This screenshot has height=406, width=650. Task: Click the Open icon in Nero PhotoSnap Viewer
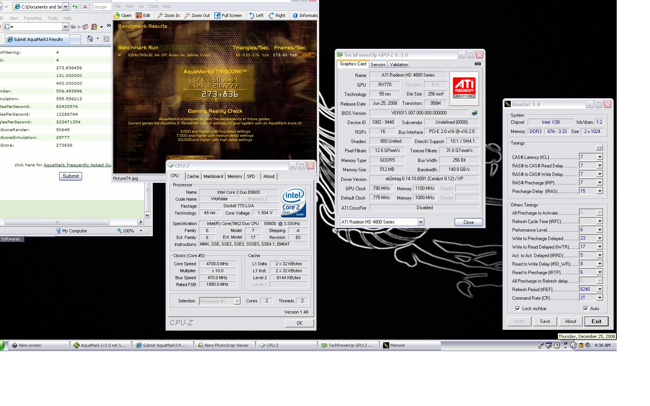click(x=117, y=15)
